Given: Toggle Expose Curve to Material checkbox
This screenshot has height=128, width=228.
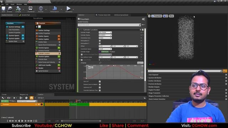Looking at the screenshot, I should pyautogui.click(x=100, y=85).
